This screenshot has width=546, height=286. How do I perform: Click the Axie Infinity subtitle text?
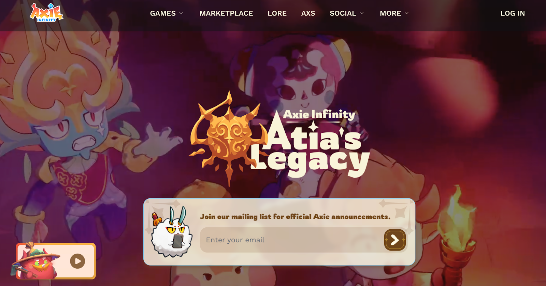(x=319, y=114)
